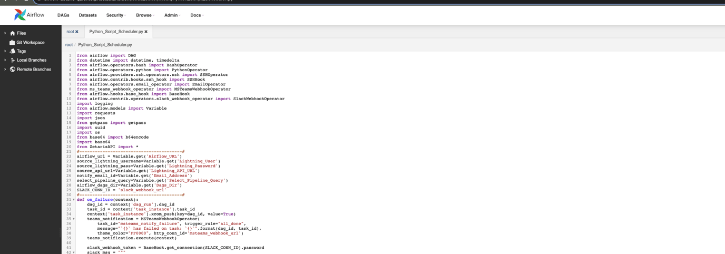Click the 'Lightning_API_URL' string in code
This screenshot has width=725, height=254.
(x=173, y=171)
